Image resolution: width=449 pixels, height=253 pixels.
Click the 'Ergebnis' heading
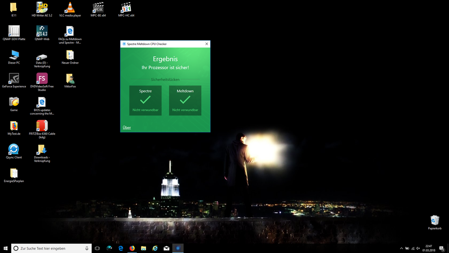point(165,59)
